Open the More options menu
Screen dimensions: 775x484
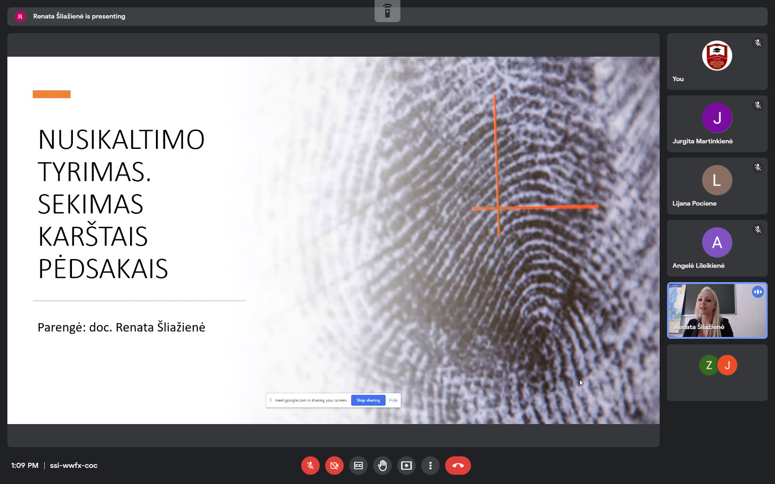click(430, 466)
